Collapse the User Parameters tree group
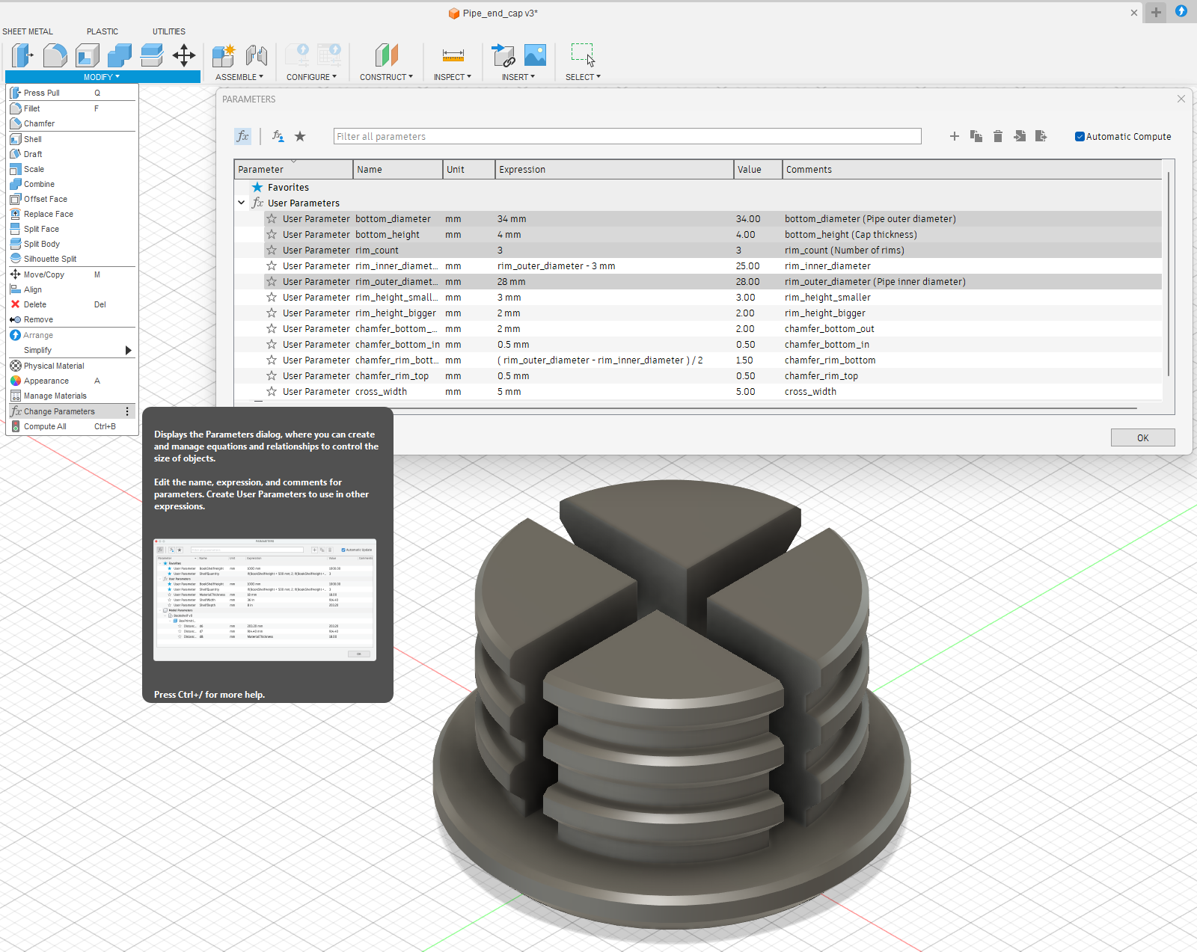This screenshot has height=952, width=1197. point(242,203)
